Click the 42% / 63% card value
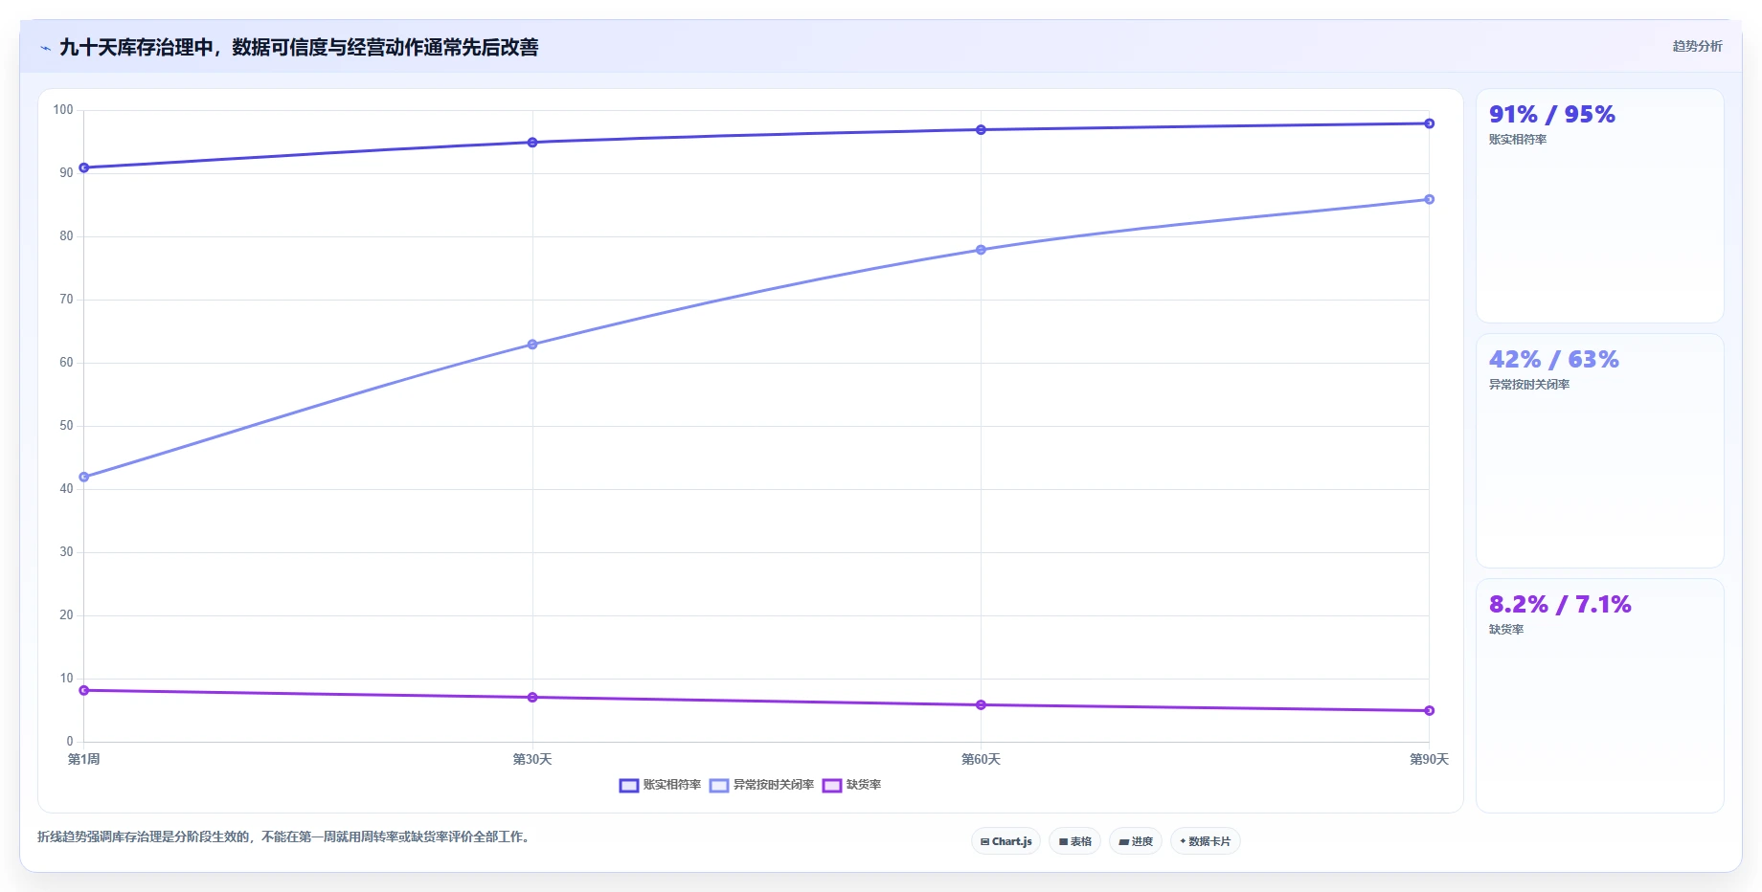The width and height of the screenshot is (1762, 892). tap(1553, 360)
